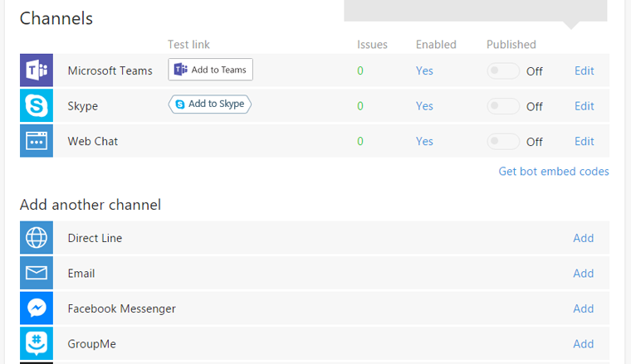Click the Facebook Messenger channel name
The image size is (631, 364).
(x=121, y=309)
